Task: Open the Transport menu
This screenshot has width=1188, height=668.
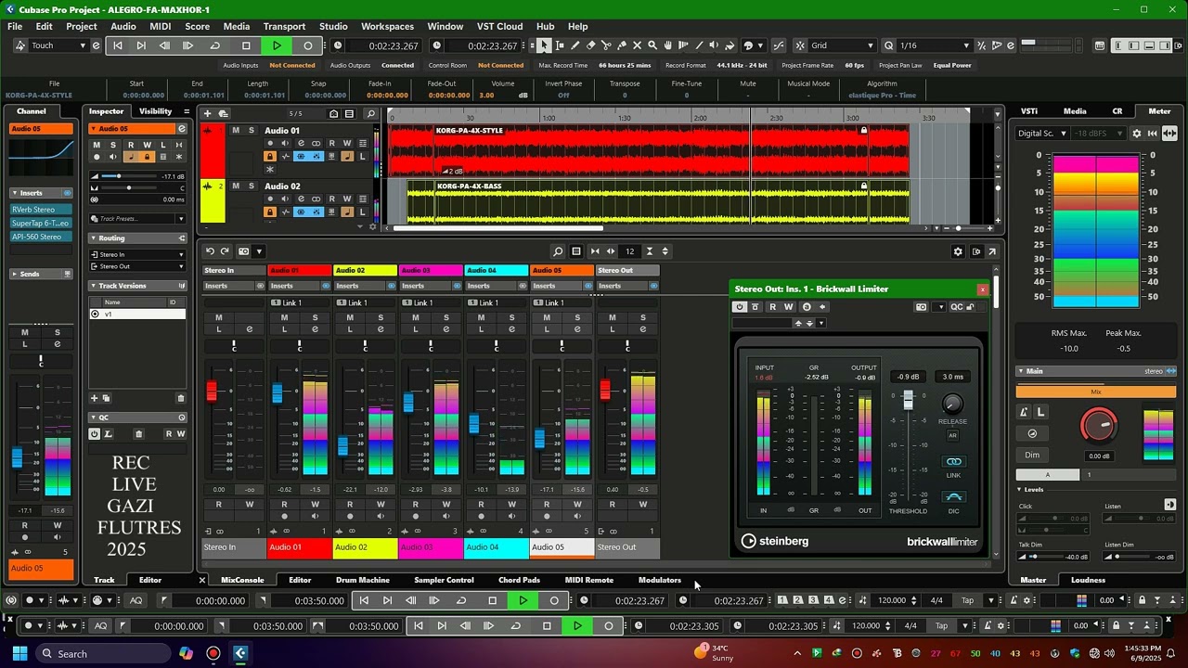Action: coord(284,26)
